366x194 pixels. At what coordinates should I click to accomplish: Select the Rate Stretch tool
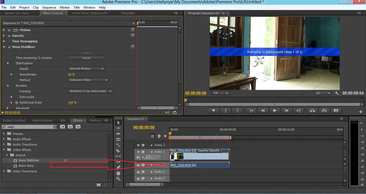coord(118,145)
